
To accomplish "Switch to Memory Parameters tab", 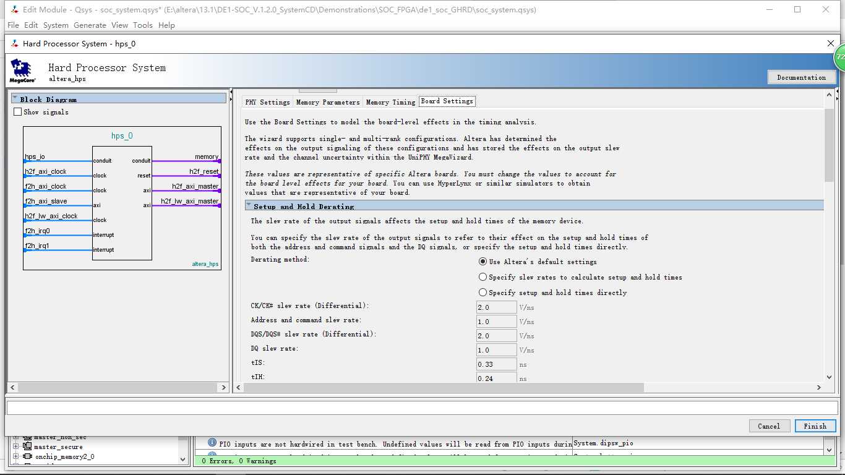I will (328, 102).
